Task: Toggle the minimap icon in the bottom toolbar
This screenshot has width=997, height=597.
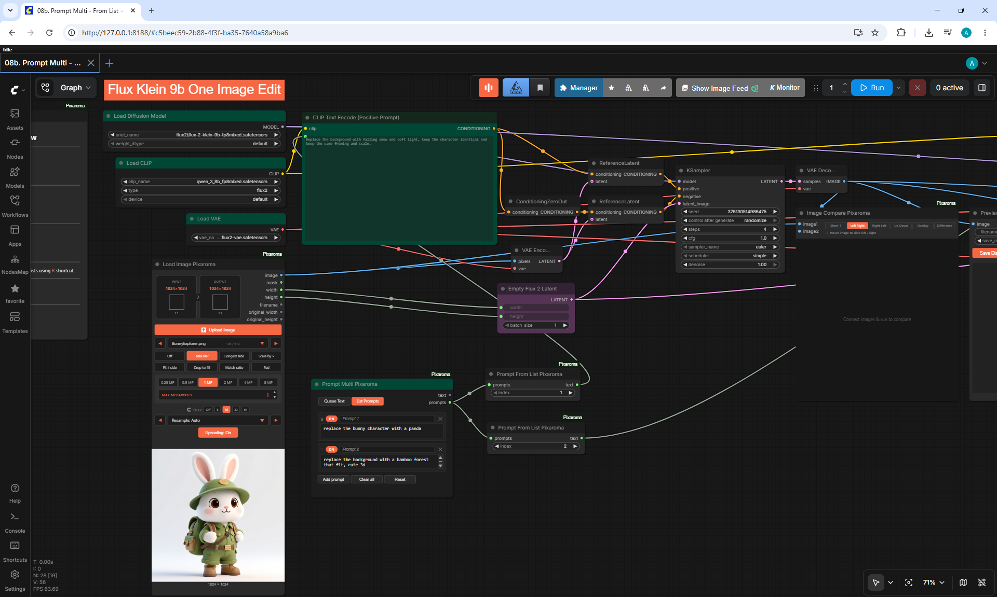Action: click(963, 582)
